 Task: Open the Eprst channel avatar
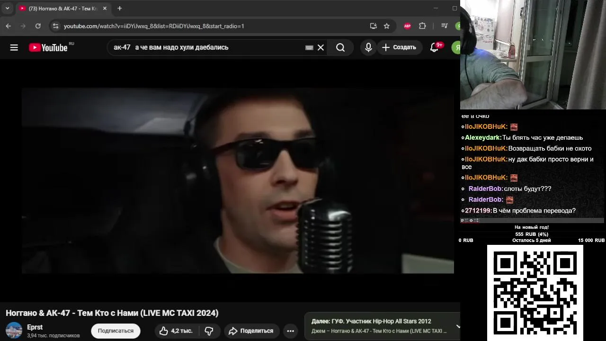click(14, 331)
